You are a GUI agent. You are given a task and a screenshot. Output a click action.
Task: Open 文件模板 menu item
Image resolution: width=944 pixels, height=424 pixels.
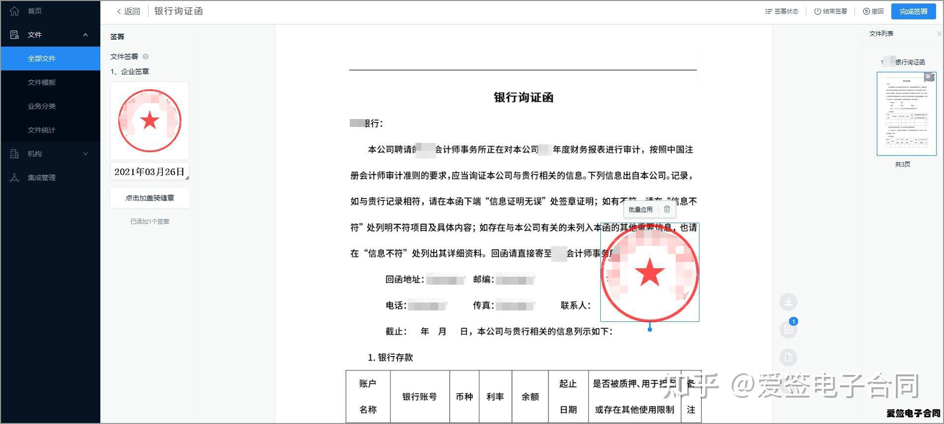coord(42,82)
